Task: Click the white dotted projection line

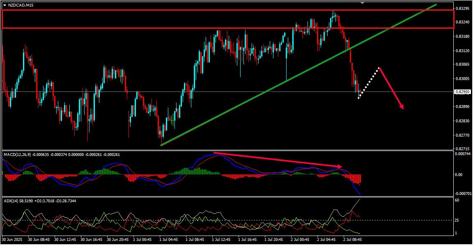Action: pyautogui.click(x=369, y=82)
